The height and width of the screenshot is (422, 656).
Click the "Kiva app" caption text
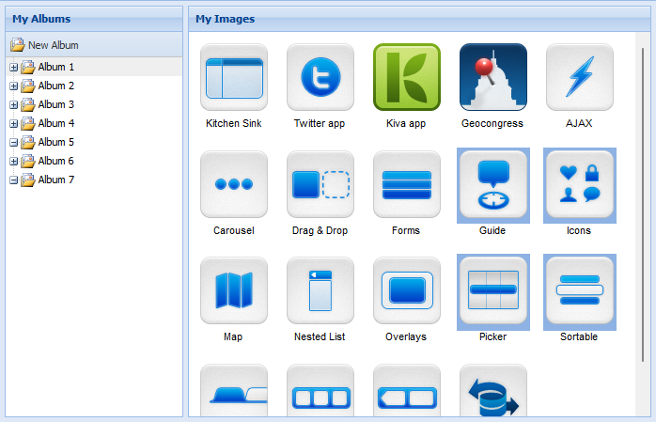(x=406, y=124)
